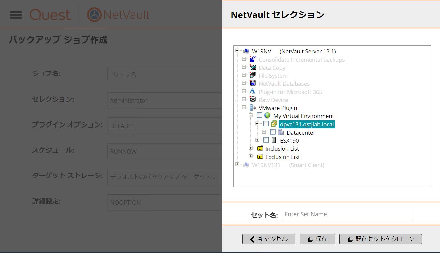Expand the Plug-in for Microsoft 365 node
Viewport: 440px width, 253px height.
click(x=244, y=91)
